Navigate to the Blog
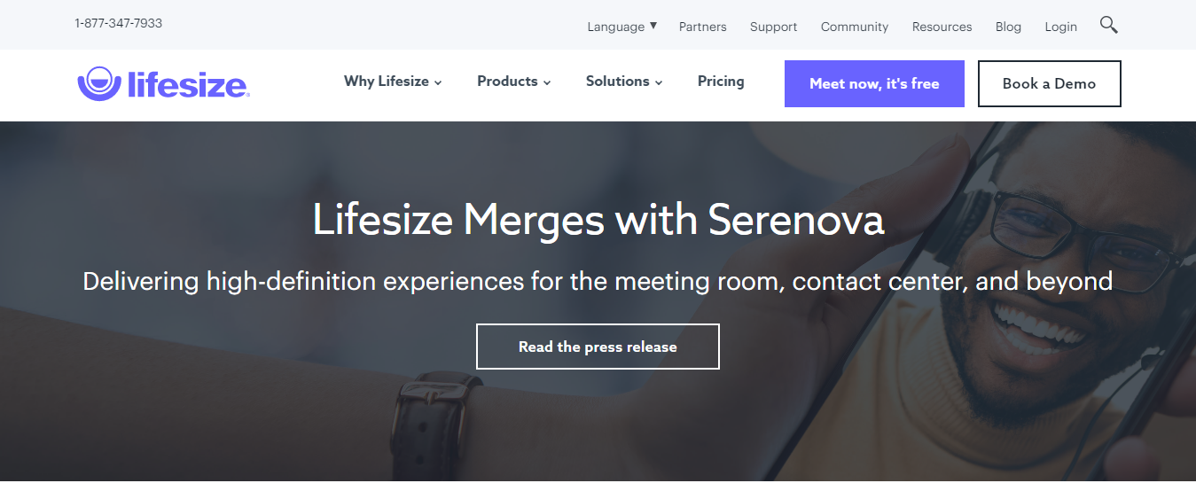 1008,27
